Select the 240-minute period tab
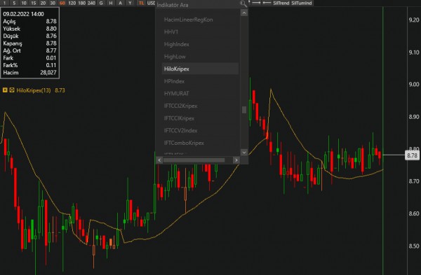 91,3
